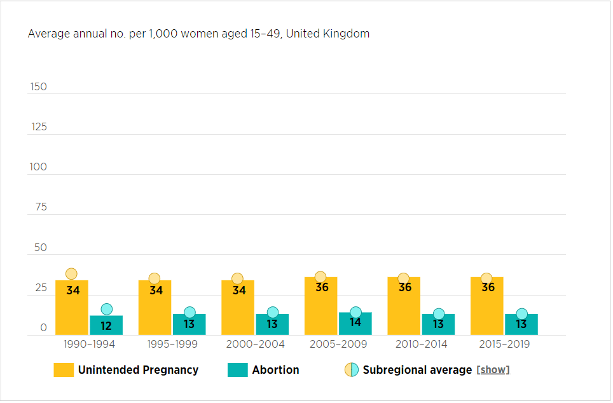
Task: Click the Abortion legend label text
Action: [275, 370]
